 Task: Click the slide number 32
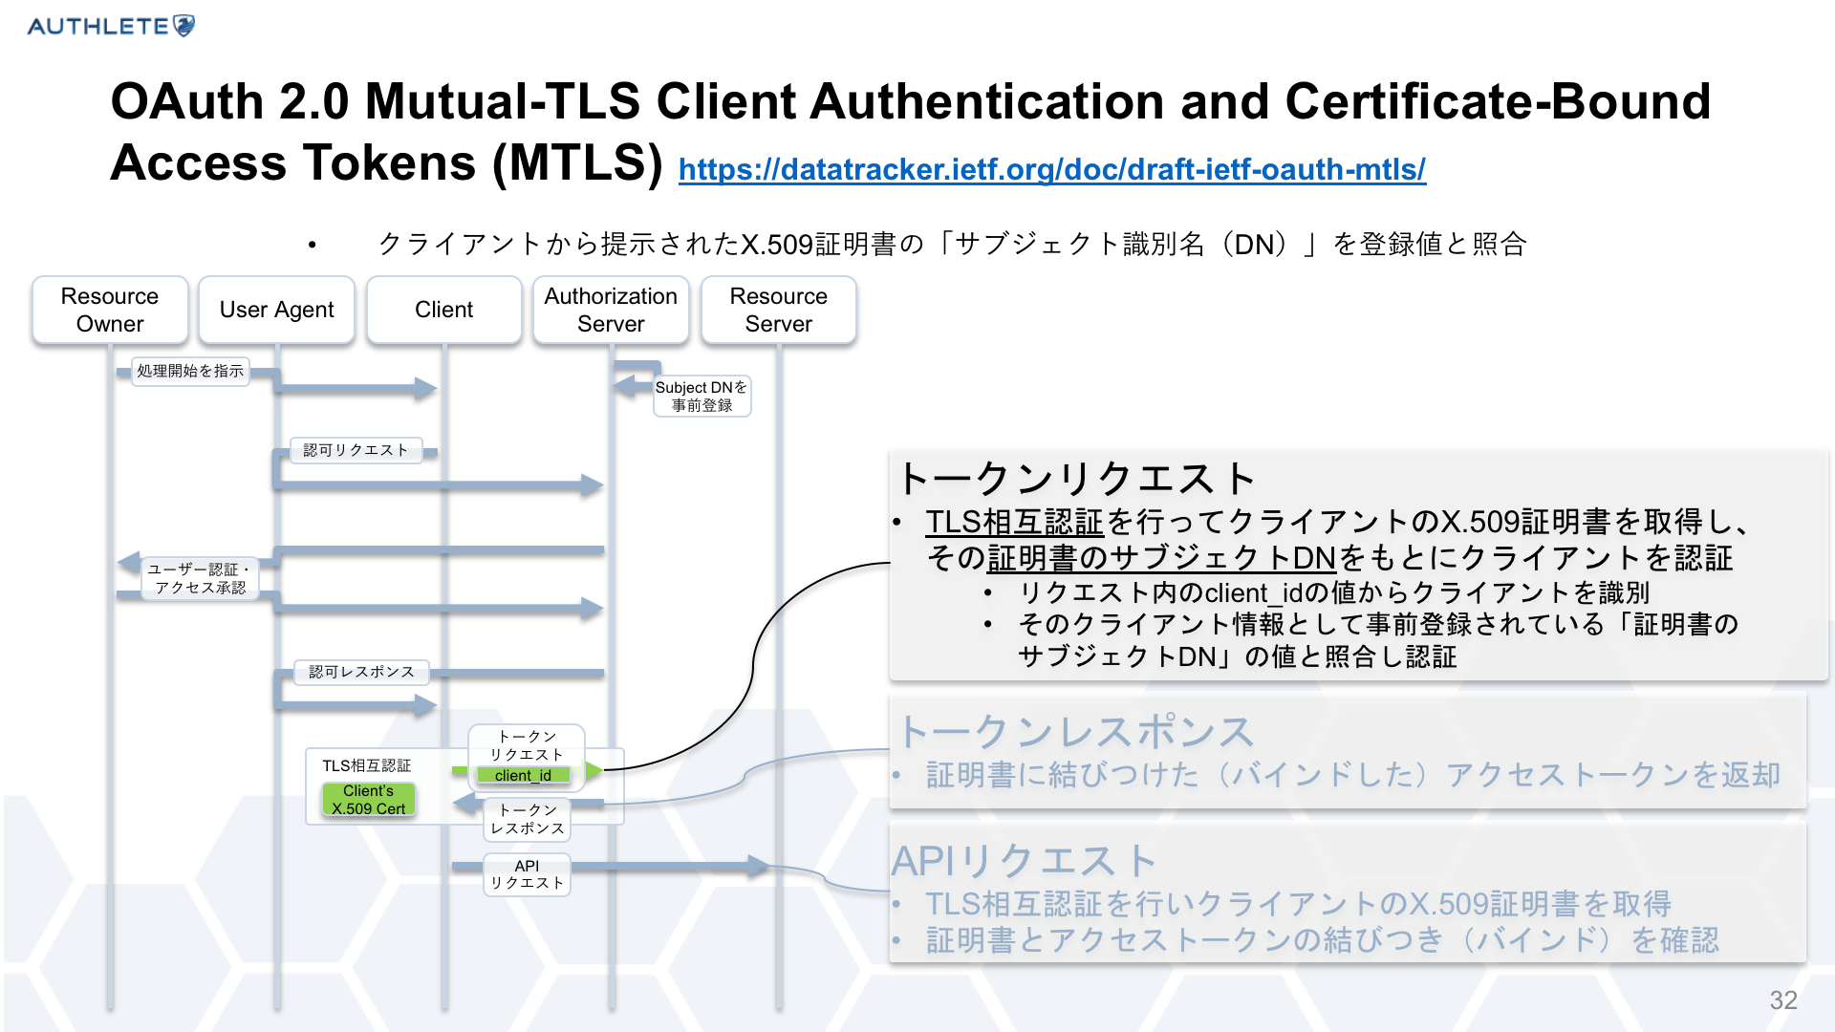pos(1782,1000)
